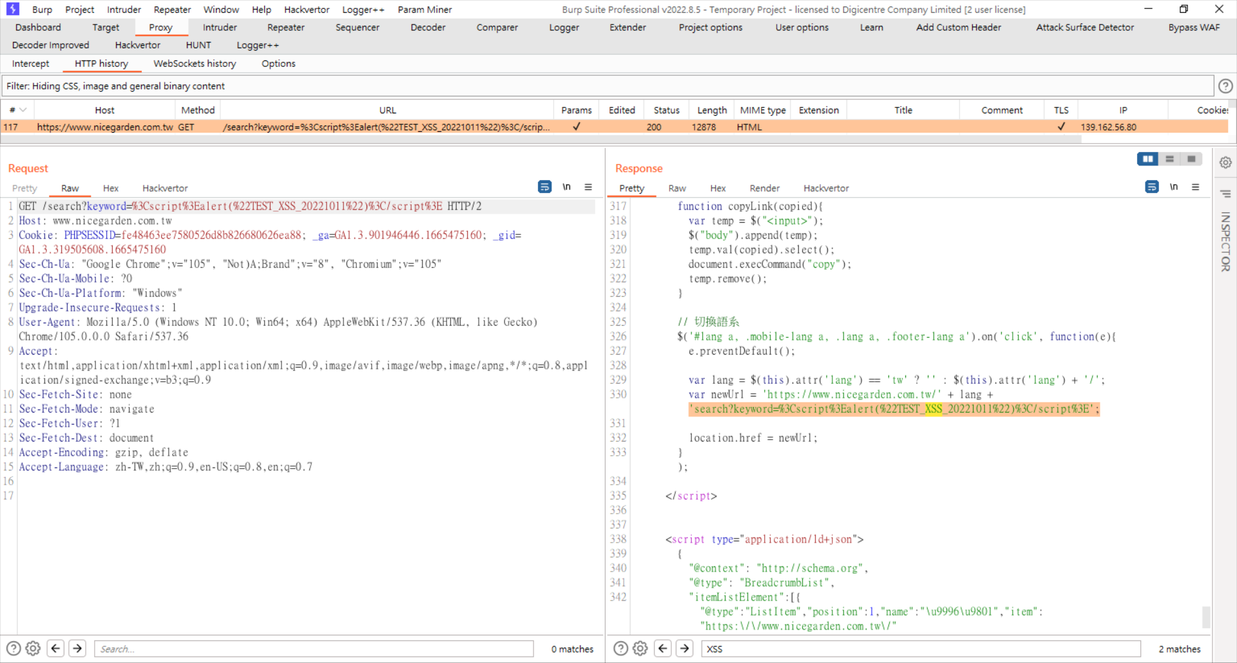Toggle word wrap icon in Response panel
1237x663 pixels.
(x=1152, y=187)
